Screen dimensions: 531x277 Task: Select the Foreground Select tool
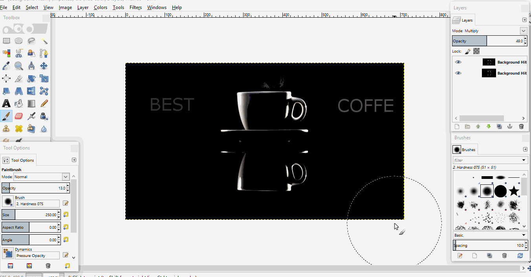tap(31, 53)
